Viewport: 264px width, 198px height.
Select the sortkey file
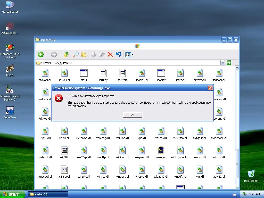click(x=103, y=75)
